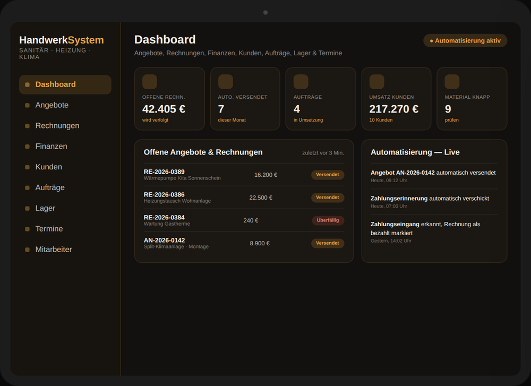
Task: Click 'wird verfolgt' under open invoices
Action: (155, 120)
